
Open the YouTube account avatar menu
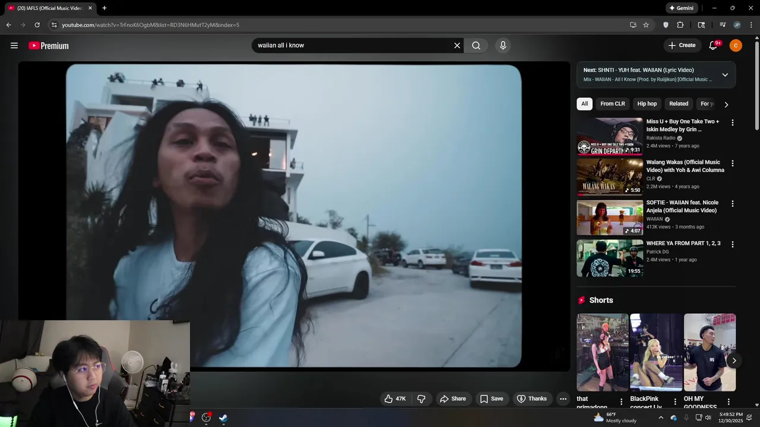(x=736, y=46)
